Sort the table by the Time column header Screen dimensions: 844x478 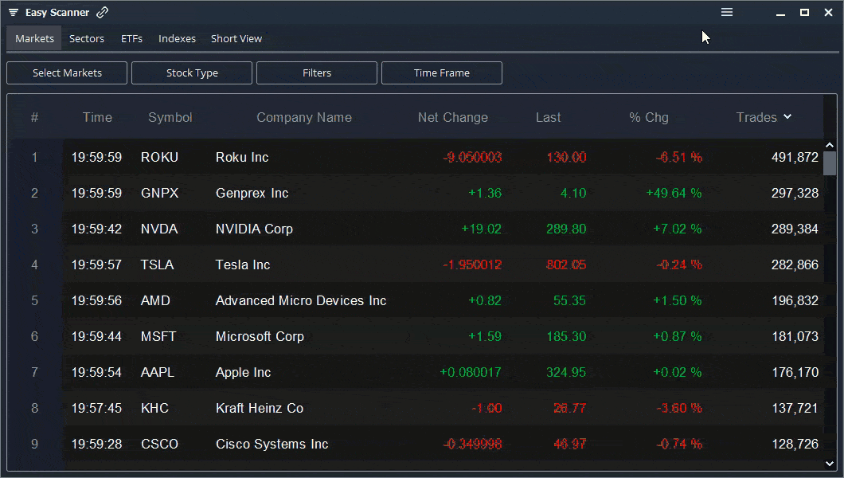pyautogui.click(x=97, y=117)
